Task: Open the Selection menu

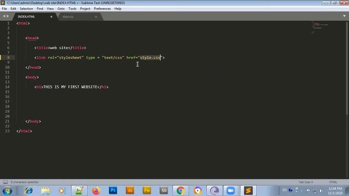Action: coord(26,9)
